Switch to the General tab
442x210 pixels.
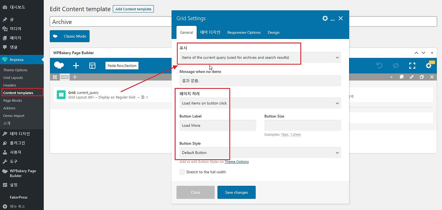tap(186, 32)
